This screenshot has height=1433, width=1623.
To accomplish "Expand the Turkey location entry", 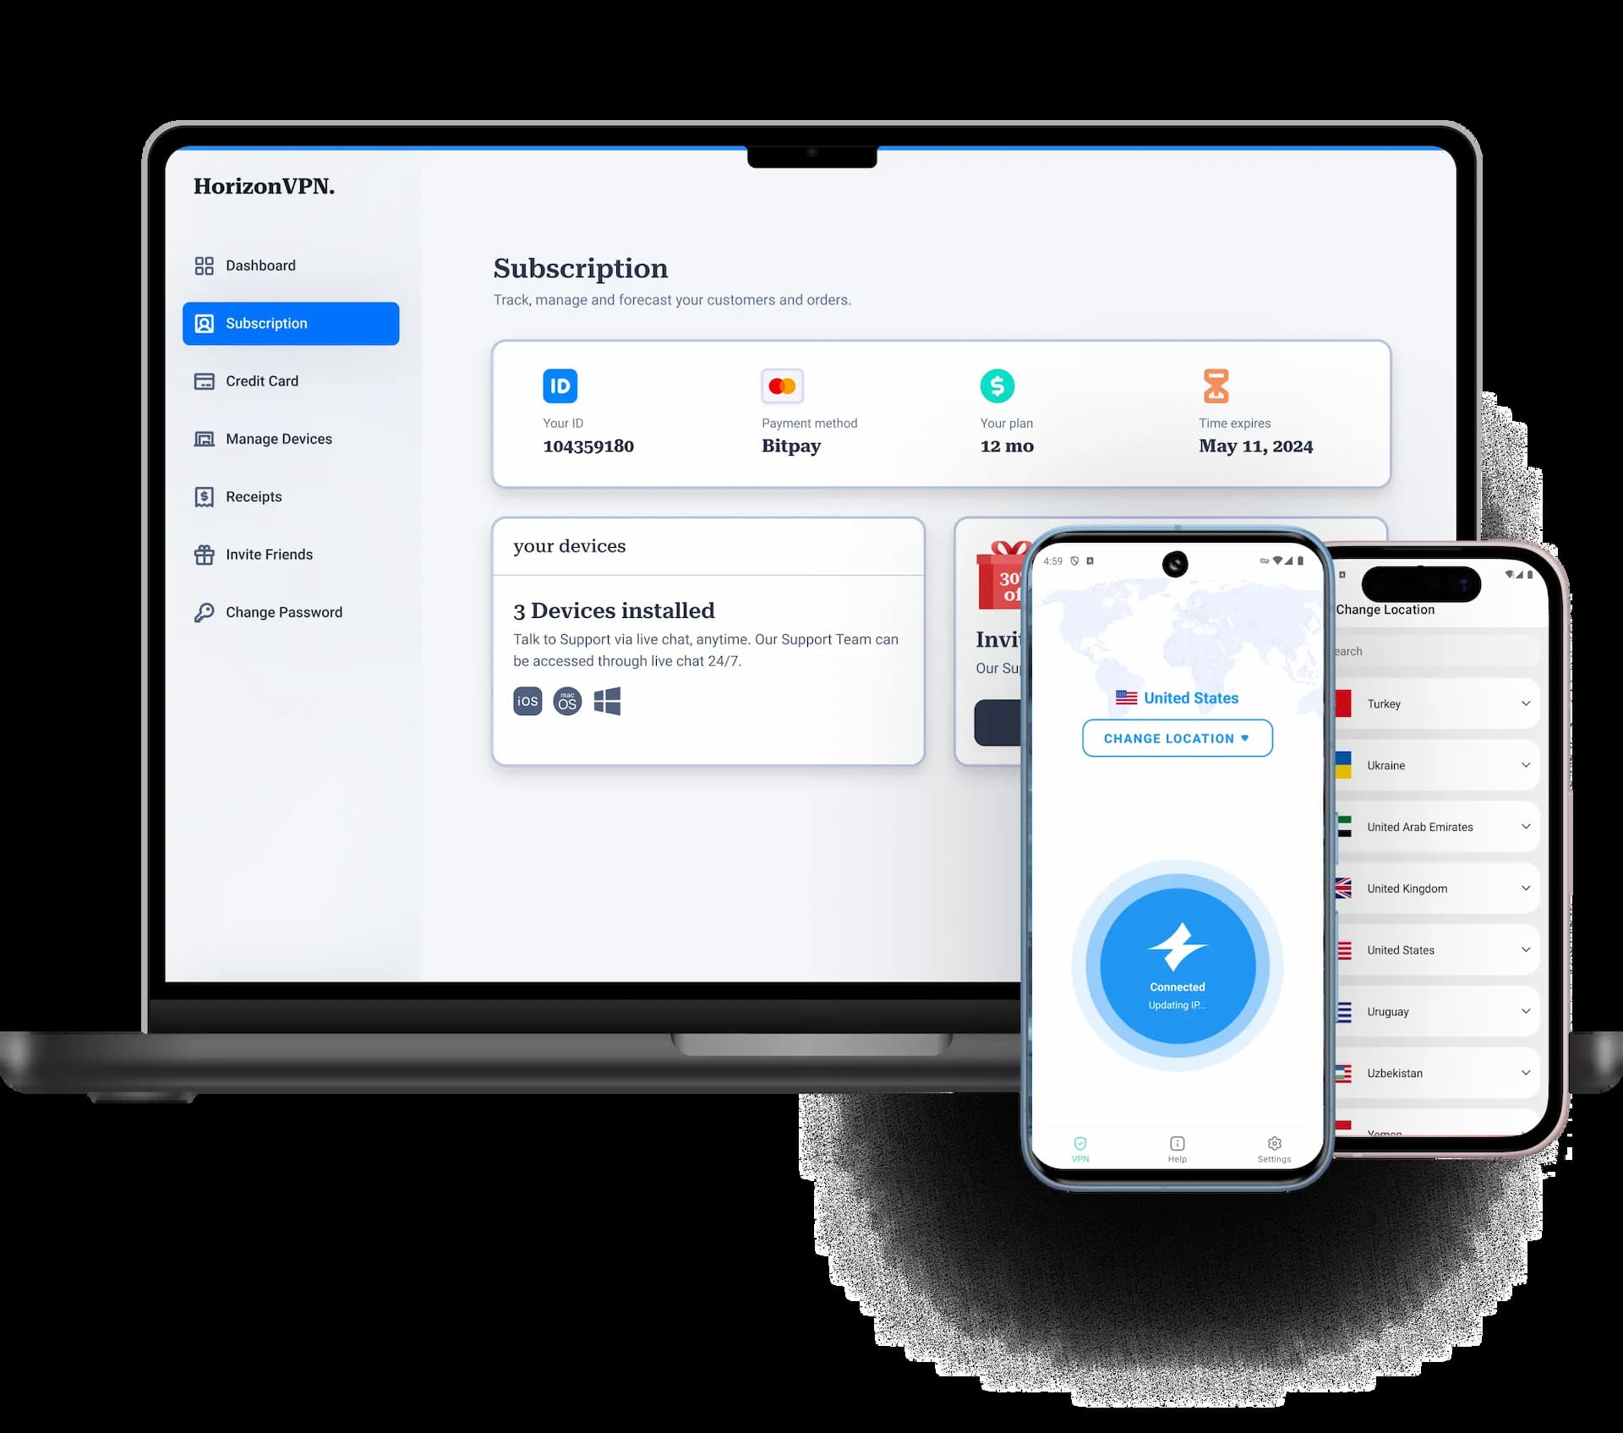I will click(1523, 703).
